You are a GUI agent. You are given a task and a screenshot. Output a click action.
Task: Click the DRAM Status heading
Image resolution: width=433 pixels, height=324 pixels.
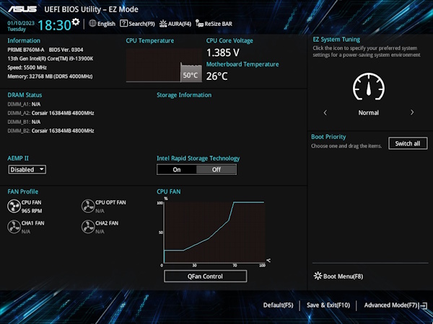(x=25, y=95)
